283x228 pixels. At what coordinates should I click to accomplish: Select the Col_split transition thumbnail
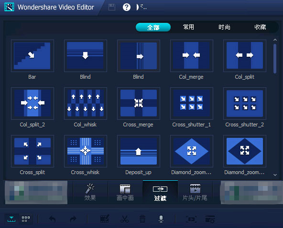245,56
